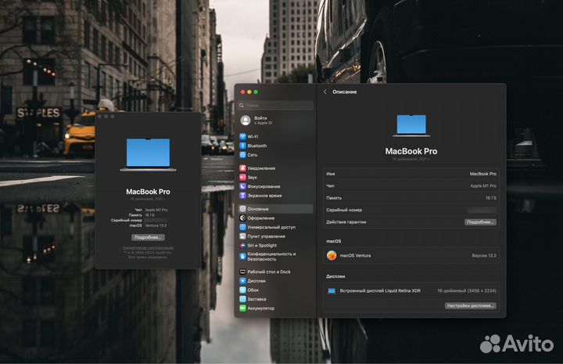Open Bluetooth settings in the sidebar

click(256, 146)
